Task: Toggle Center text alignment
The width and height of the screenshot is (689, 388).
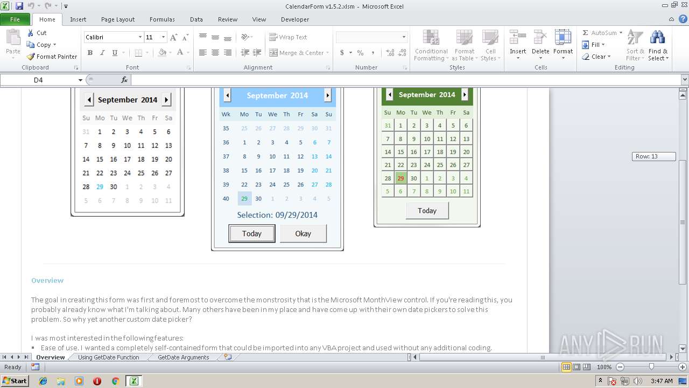Action: [x=215, y=53]
